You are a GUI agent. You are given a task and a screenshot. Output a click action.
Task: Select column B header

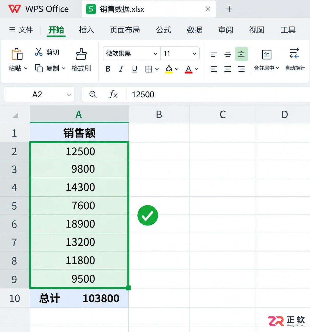[159, 114]
